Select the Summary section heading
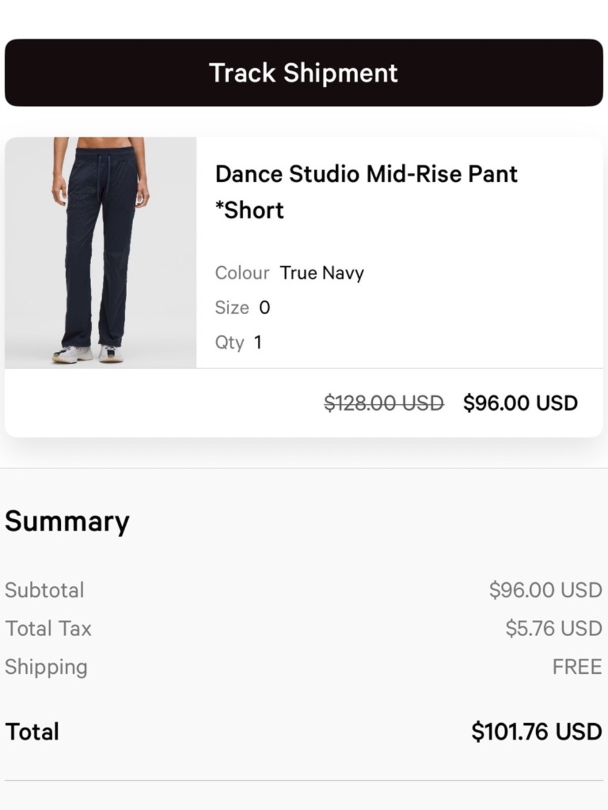This screenshot has height=810, width=608. point(66,521)
